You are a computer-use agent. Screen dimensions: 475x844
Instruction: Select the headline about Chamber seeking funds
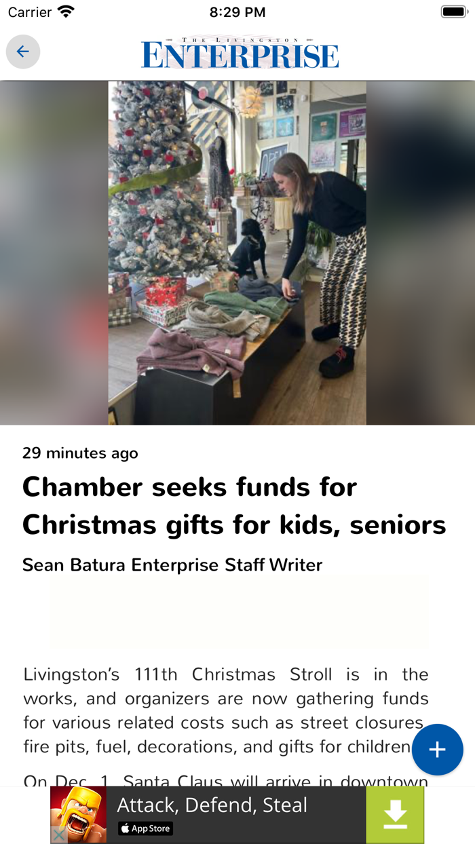click(x=234, y=505)
